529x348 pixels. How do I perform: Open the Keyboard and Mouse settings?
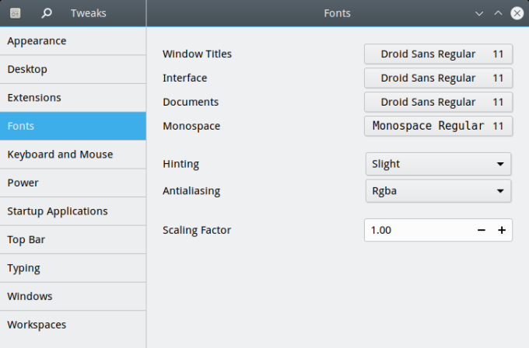(72, 155)
